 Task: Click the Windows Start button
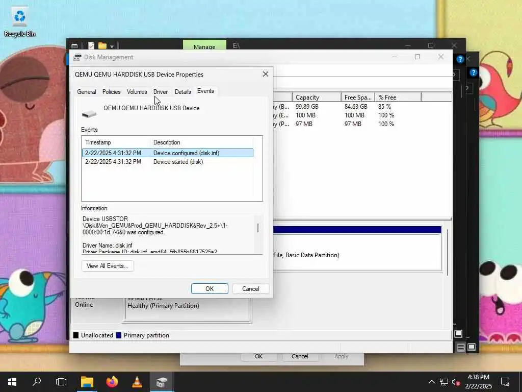click(x=12, y=382)
